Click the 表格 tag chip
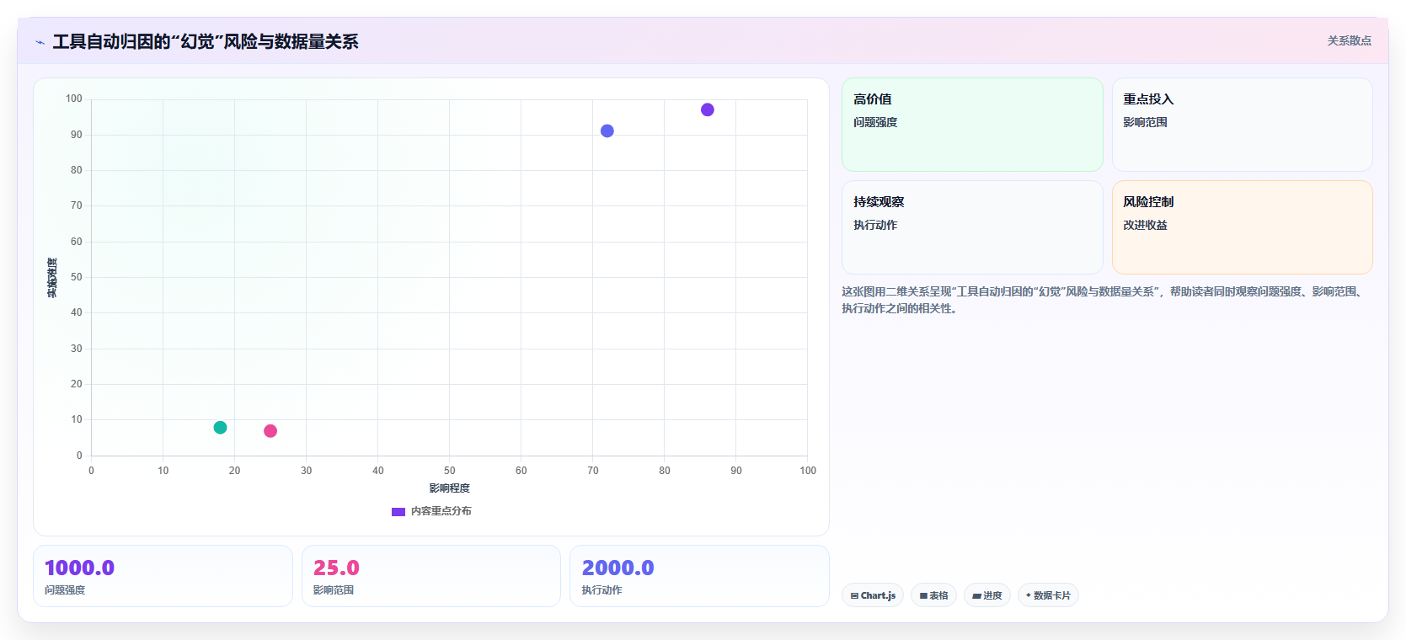Image resolution: width=1406 pixels, height=640 pixels. coord(933,595)
